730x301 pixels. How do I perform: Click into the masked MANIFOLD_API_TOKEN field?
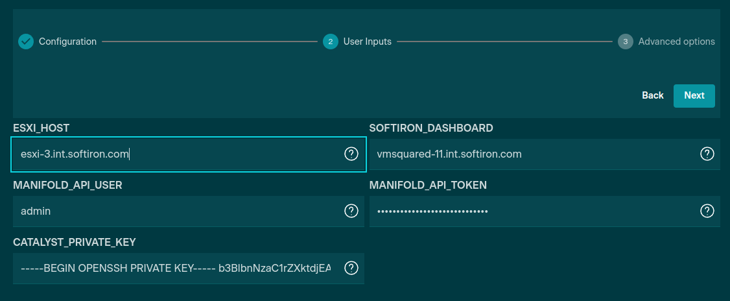[532, 211]
